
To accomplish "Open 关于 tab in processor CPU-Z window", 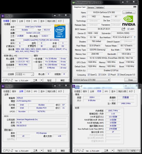I will (60, 21).
